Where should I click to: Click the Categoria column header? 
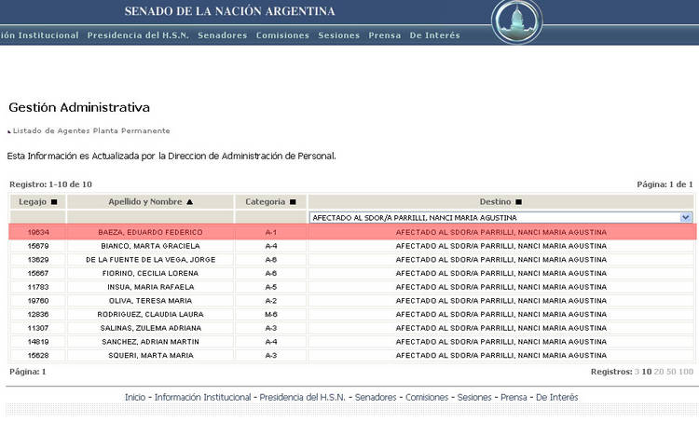[x=270, y=202]
